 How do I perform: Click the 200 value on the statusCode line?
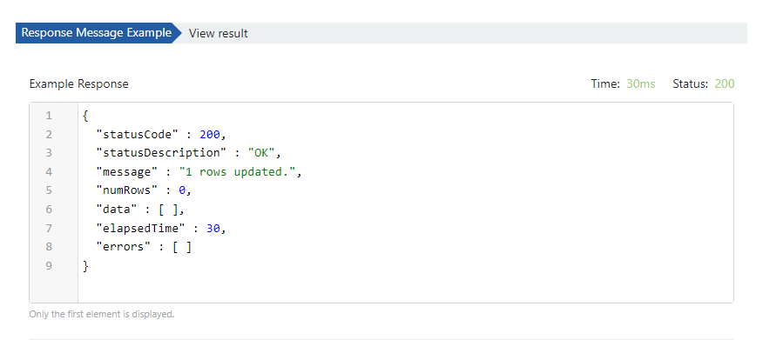pos(210,135)
